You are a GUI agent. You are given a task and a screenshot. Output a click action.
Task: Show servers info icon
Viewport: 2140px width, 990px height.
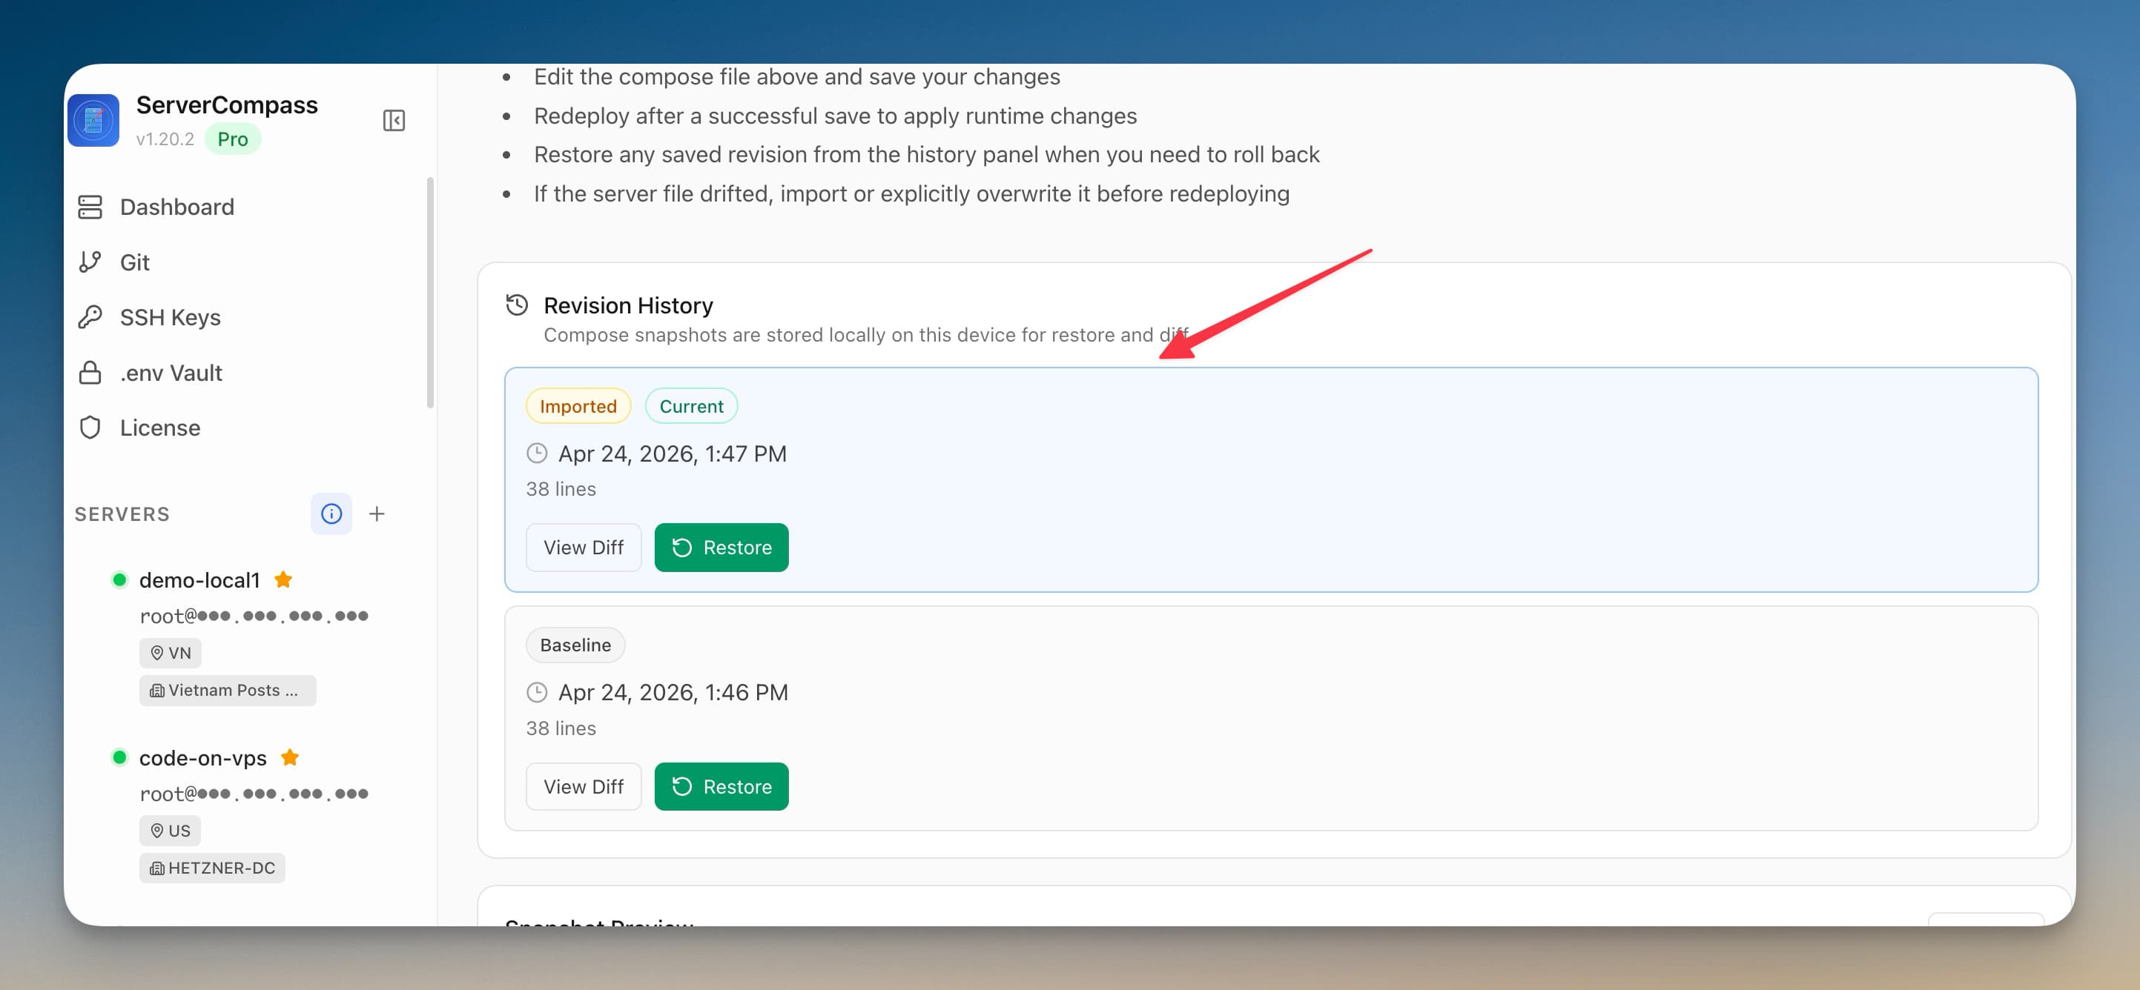[x=331, y=514]
